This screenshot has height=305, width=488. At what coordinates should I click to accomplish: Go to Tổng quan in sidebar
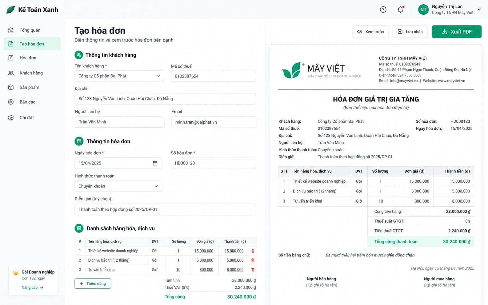32,30
